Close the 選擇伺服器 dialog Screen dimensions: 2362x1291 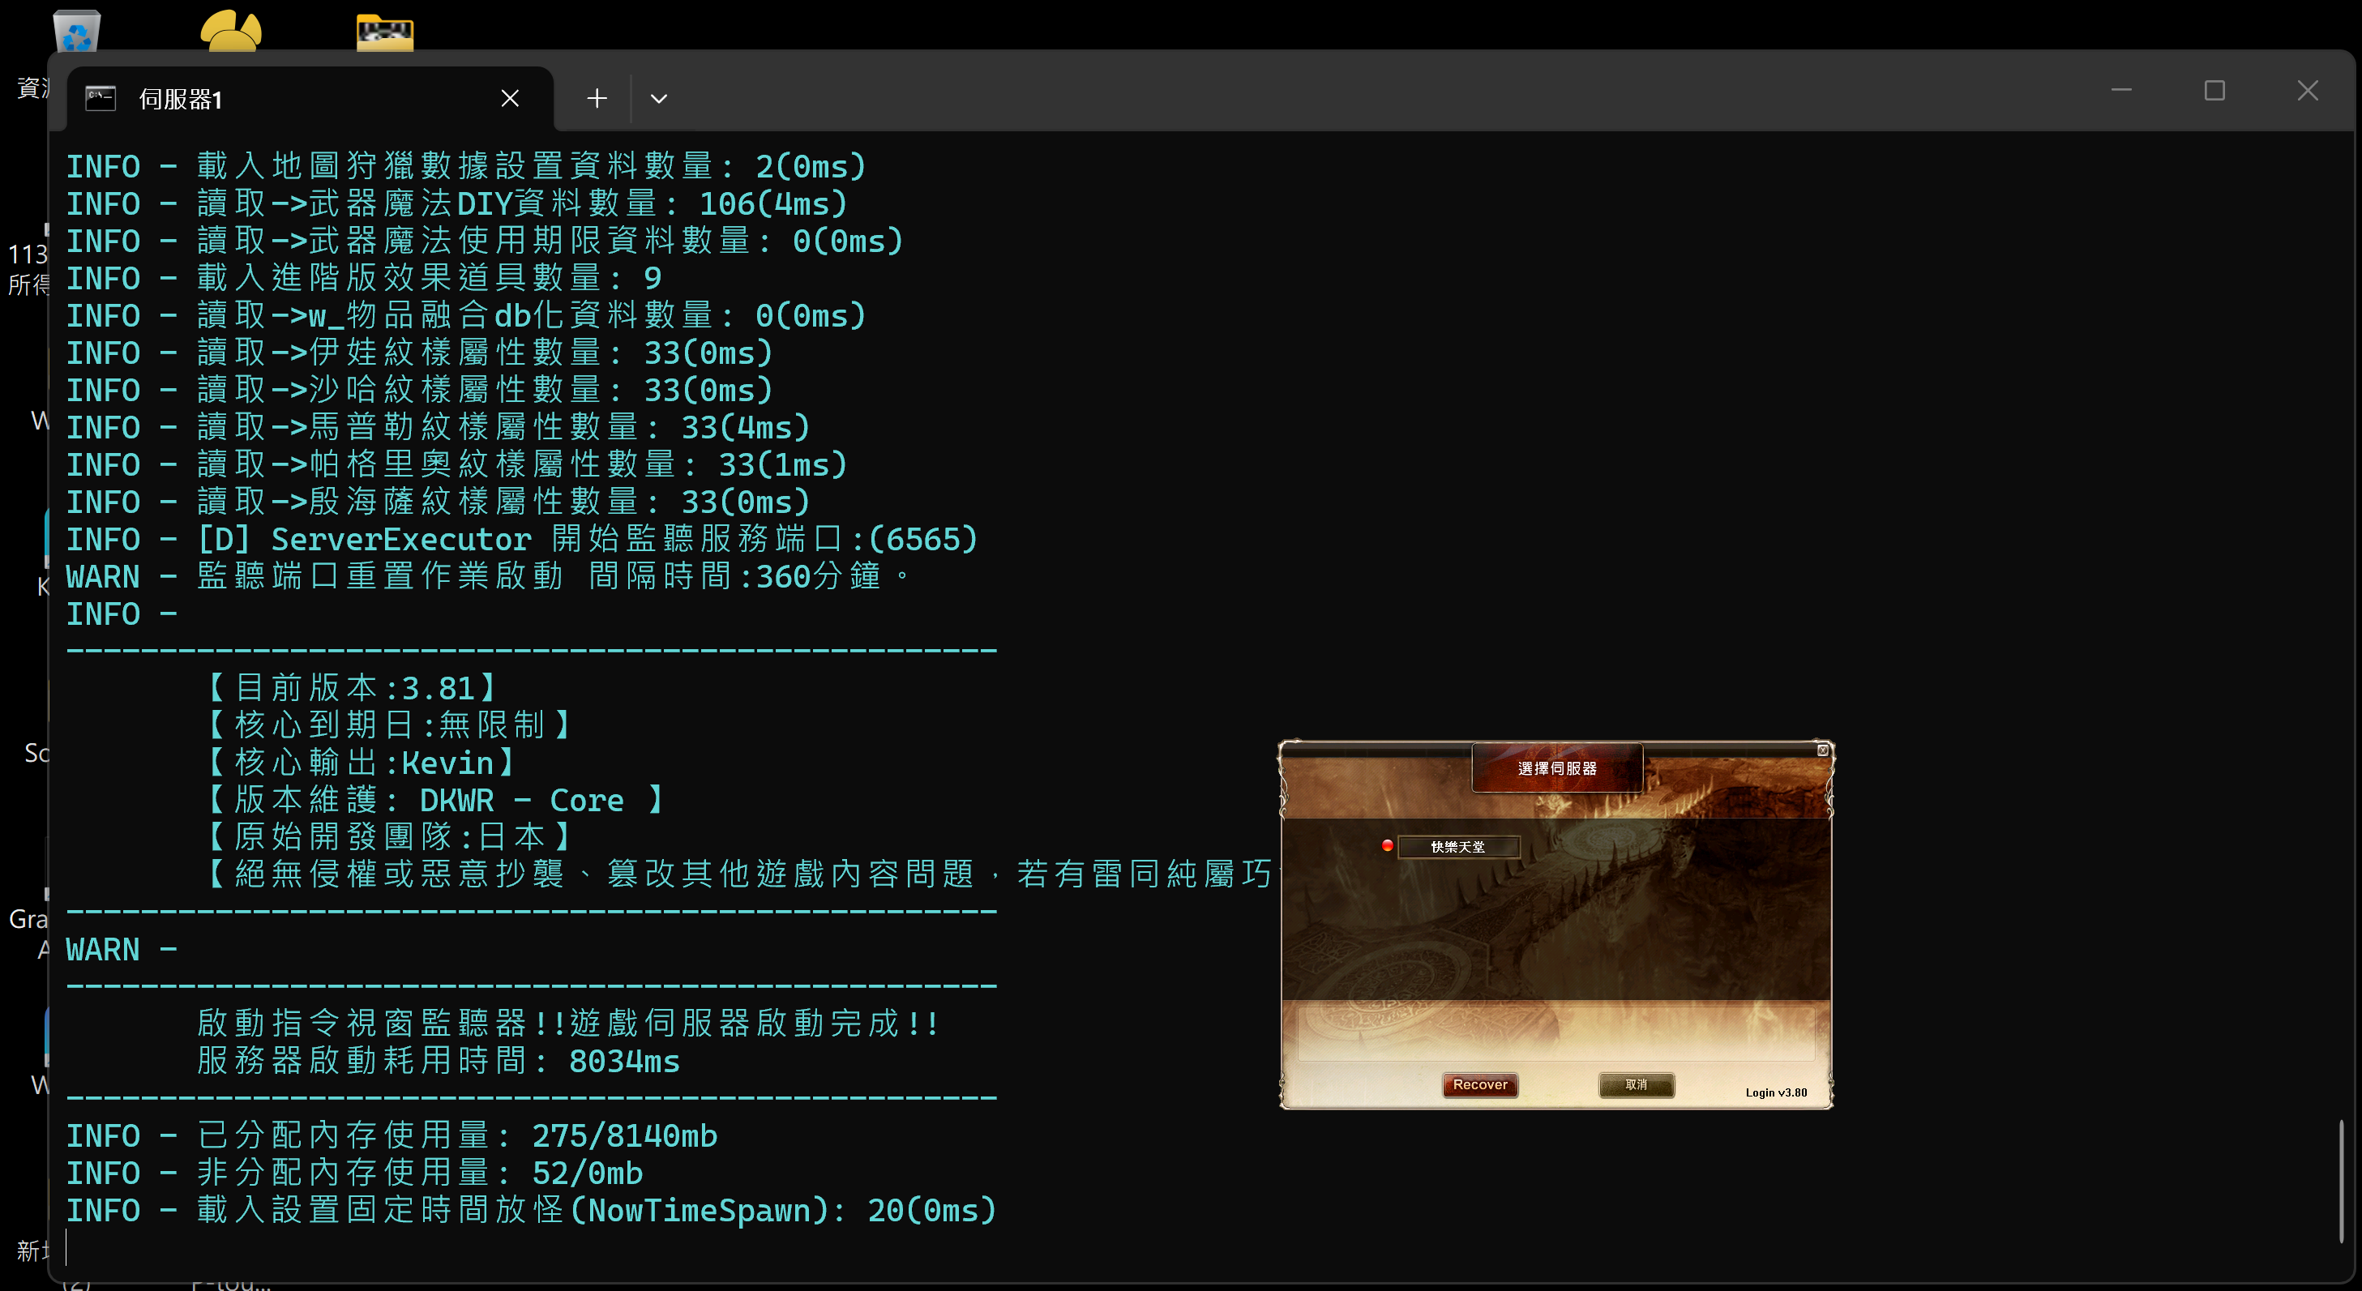point(1823,750)
